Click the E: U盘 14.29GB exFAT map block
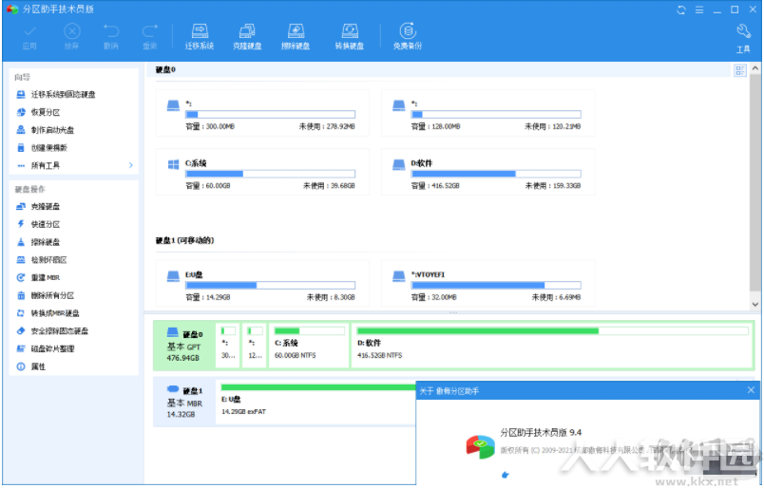 point(315,403)
